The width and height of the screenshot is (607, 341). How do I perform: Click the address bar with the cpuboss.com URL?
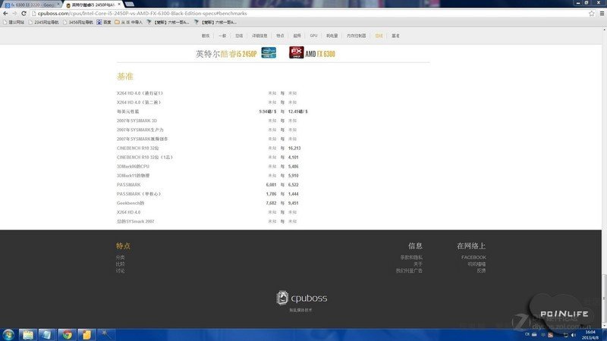click(x=310, y=13)
